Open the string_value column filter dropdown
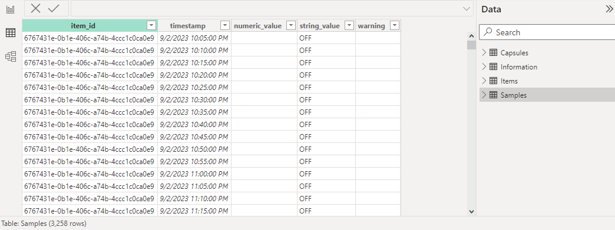Screen dimensions: 615x230 [349, 26]
